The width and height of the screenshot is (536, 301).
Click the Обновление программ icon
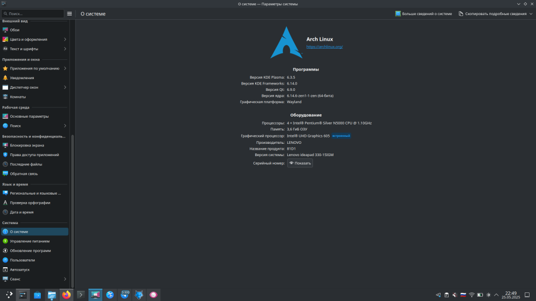click(5, 251)
